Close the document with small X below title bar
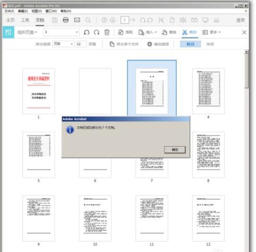 click(246, 11)
